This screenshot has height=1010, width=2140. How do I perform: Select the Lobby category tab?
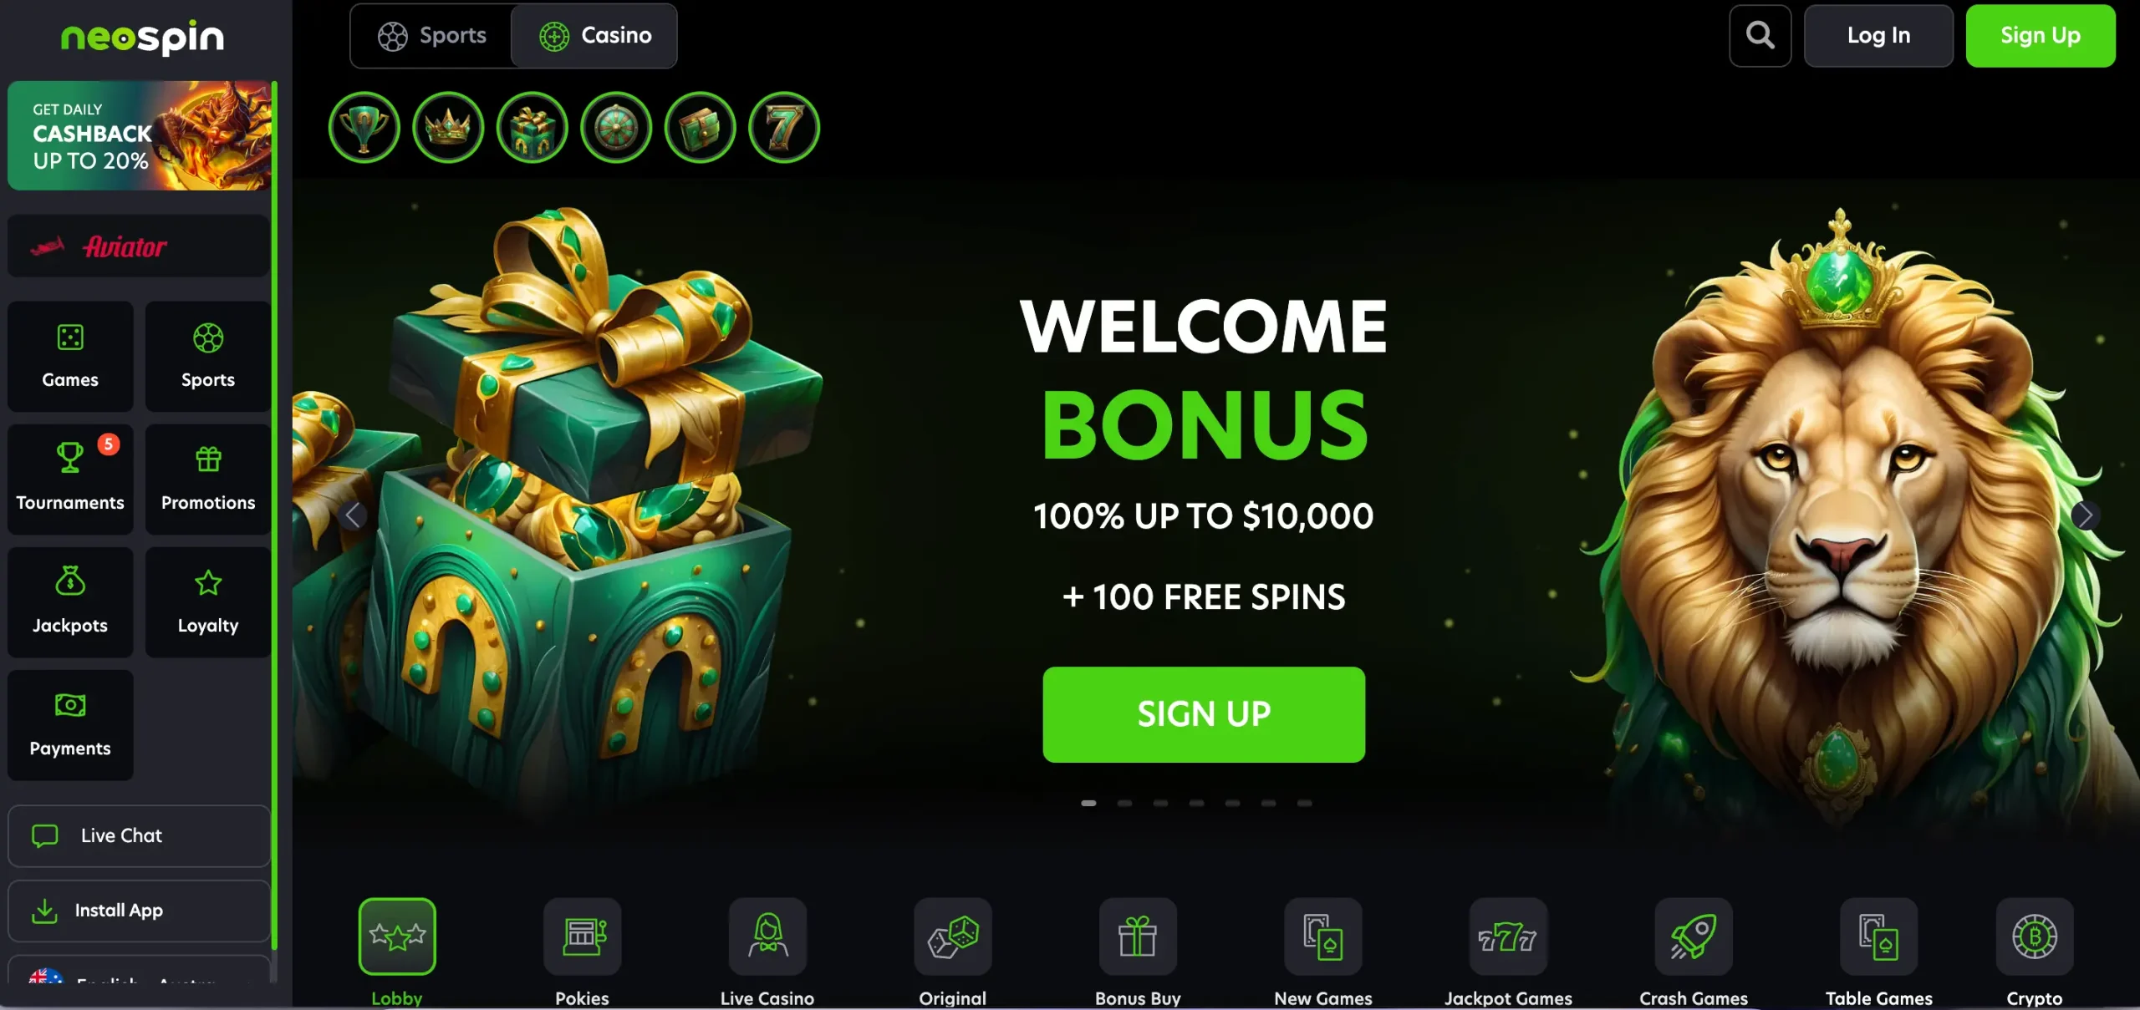[x=397, y=952]
